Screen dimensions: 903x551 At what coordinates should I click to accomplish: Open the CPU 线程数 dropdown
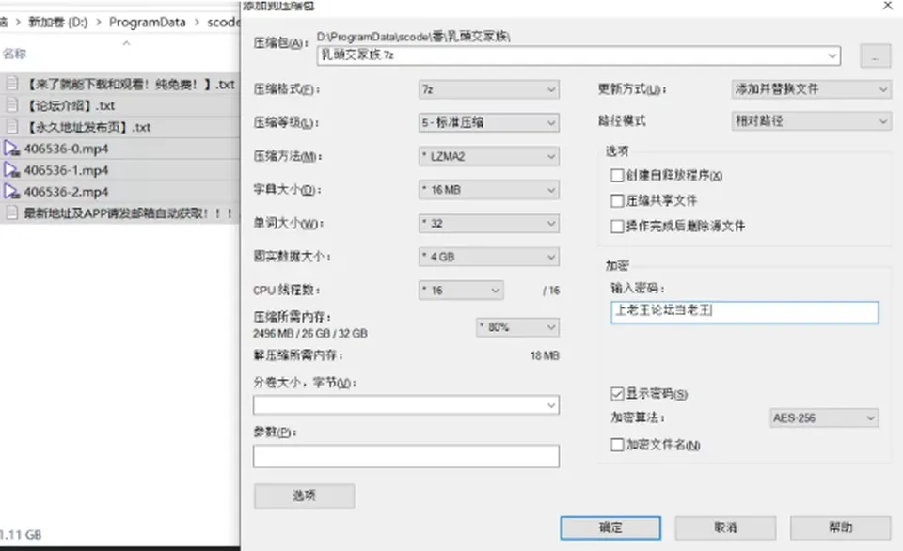click(x=461, y=291)
